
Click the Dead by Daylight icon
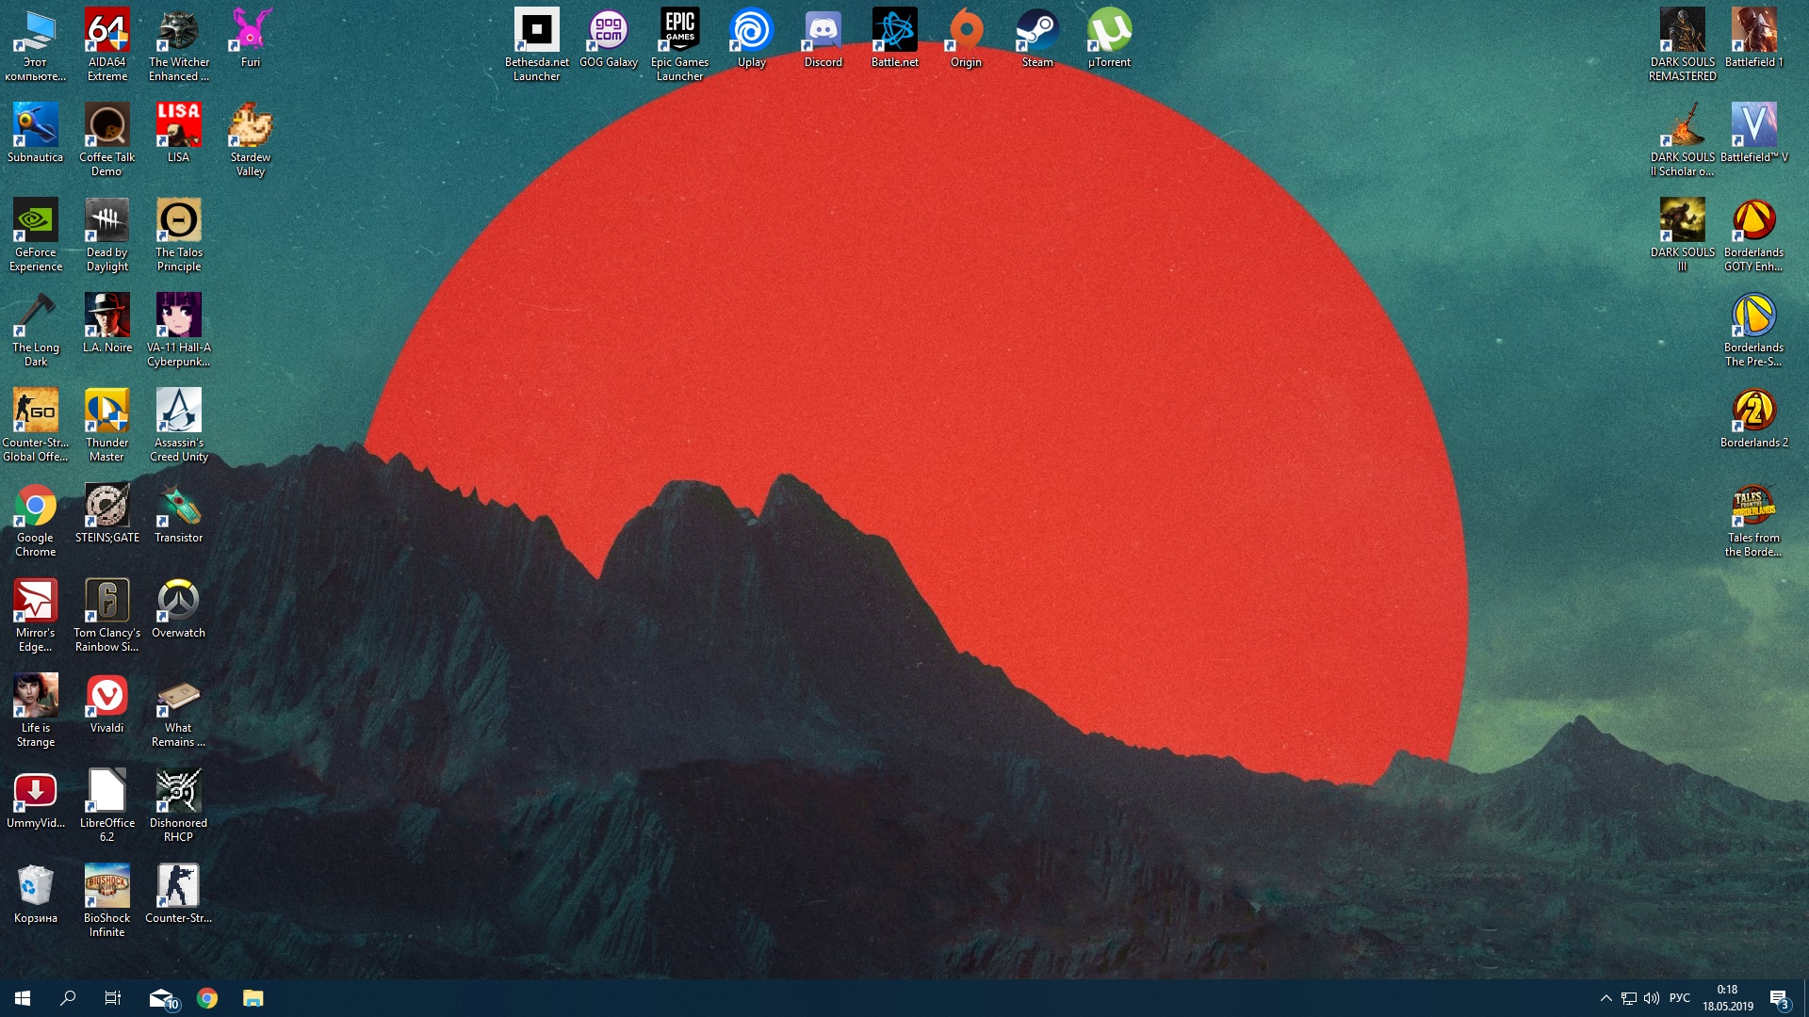tap(106, 235)
